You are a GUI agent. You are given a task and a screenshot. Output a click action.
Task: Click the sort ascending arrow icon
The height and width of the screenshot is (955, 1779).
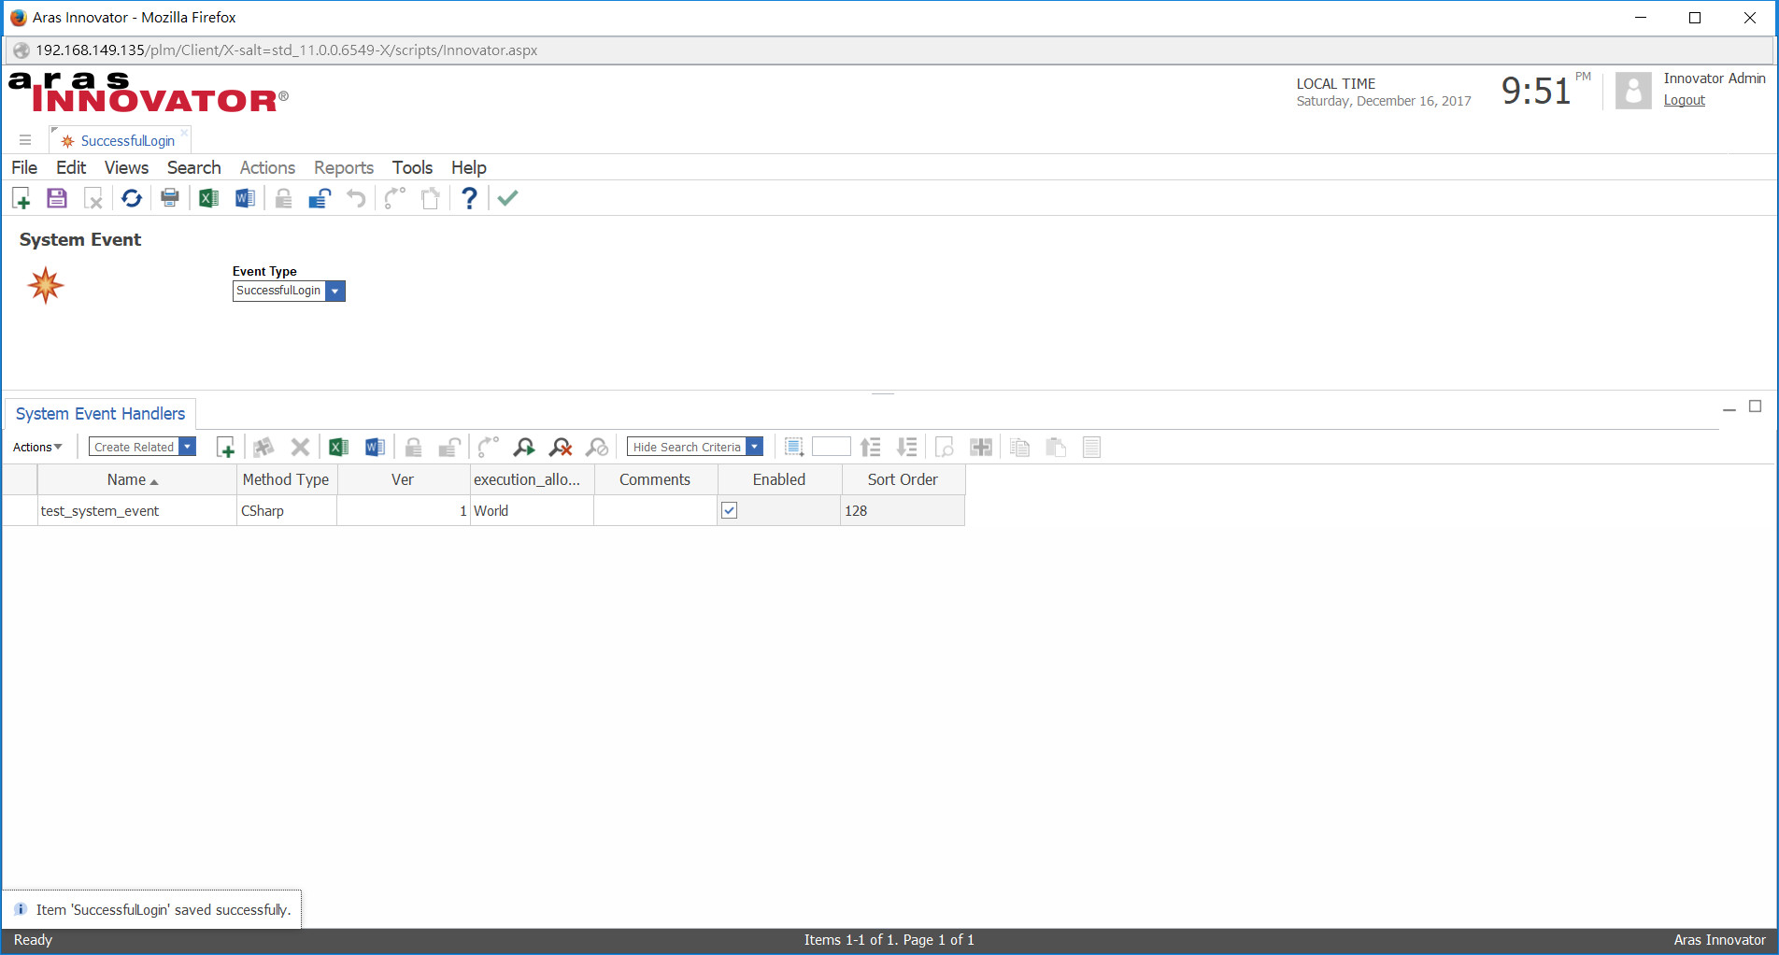[871, 448]
